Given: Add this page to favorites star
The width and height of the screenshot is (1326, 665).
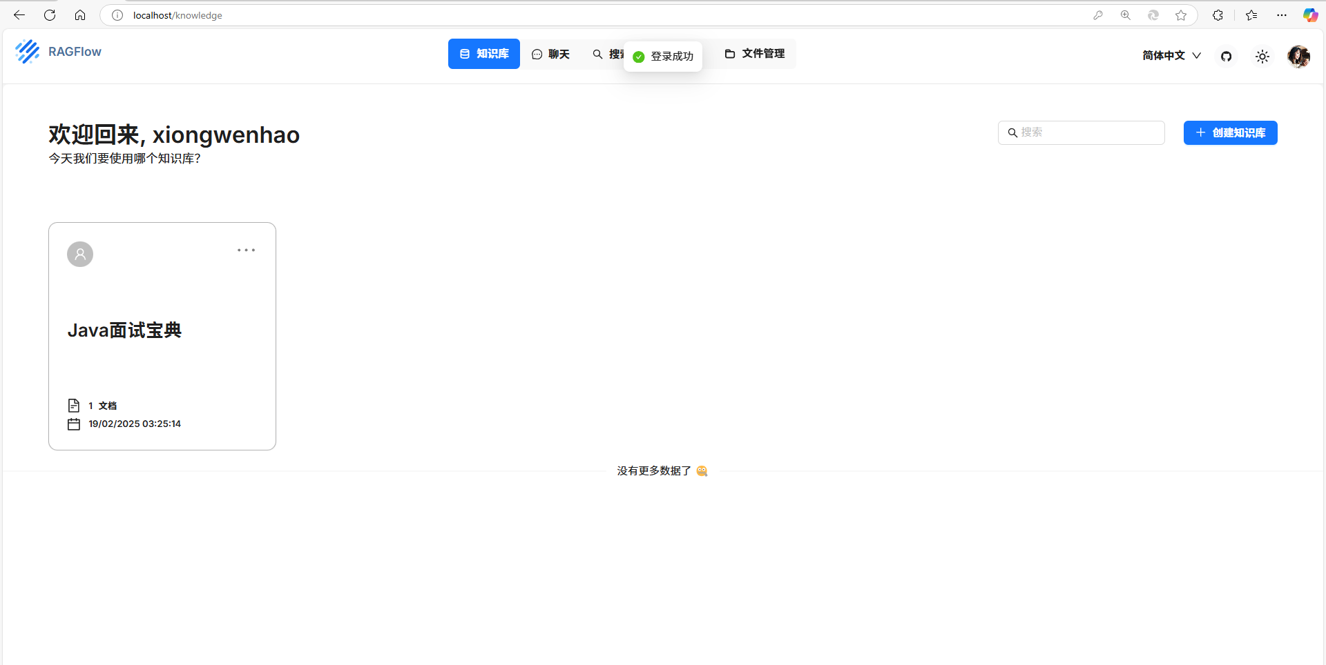Looking at the screenshot, I should click(x=1181, y=15).
